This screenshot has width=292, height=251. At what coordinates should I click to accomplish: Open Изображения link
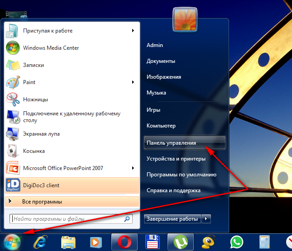(164, 77)
